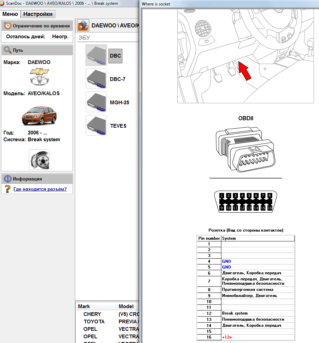Select the DBC ECU module icon
Image resolution: width=319 pixels, height=343 pixels.
(x=96, y=55)
